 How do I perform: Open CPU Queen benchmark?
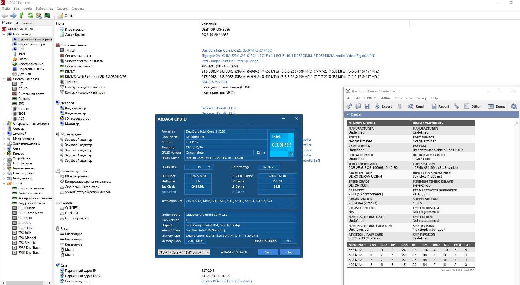click(27, 208)
